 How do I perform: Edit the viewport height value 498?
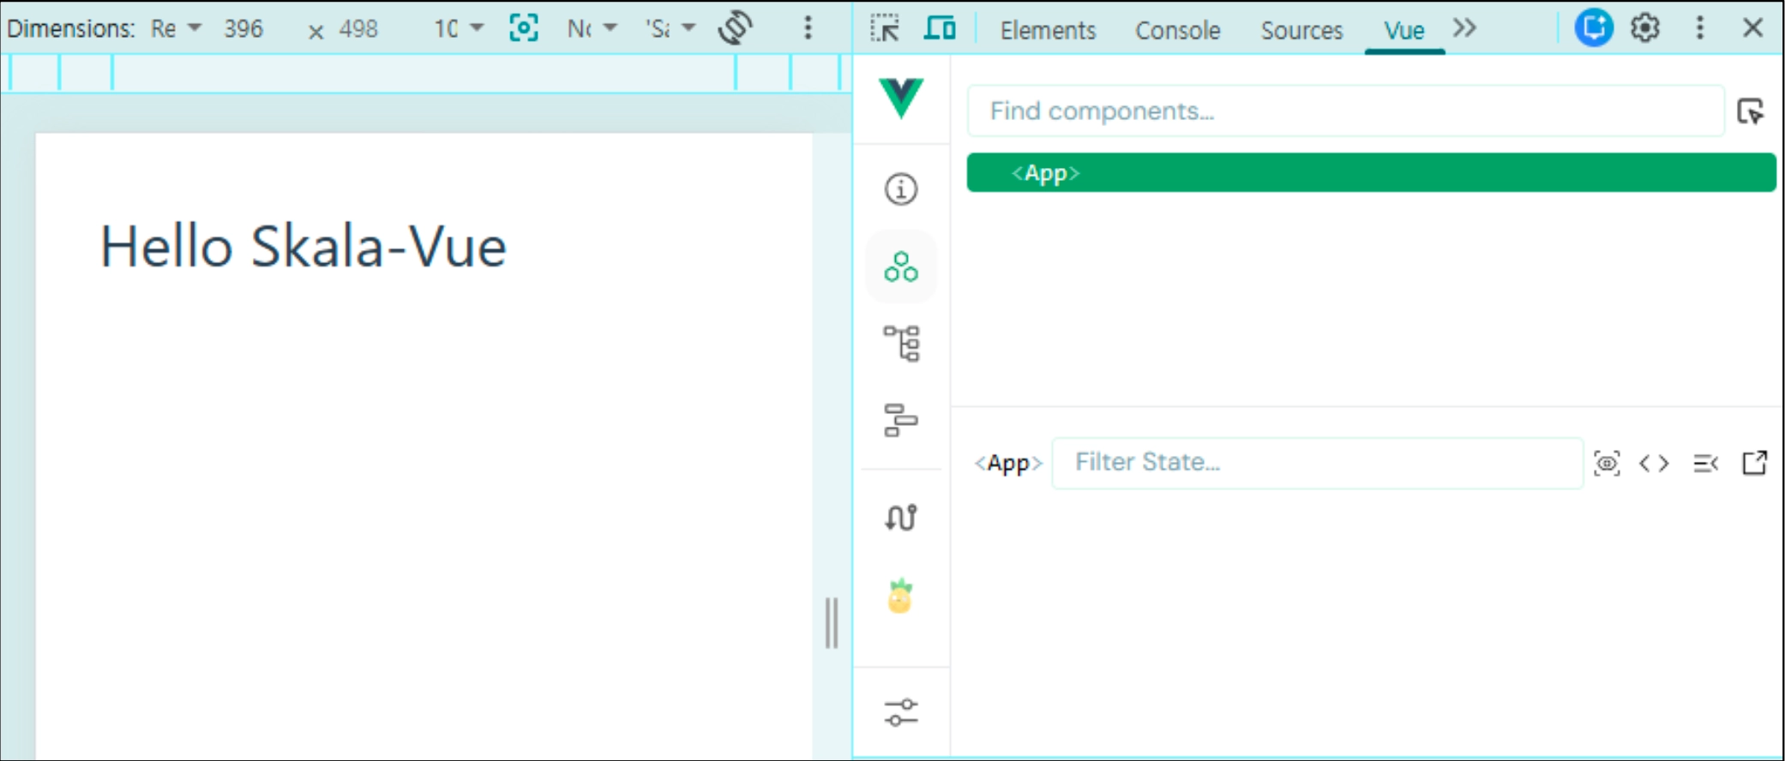click(x=358, y=28)
